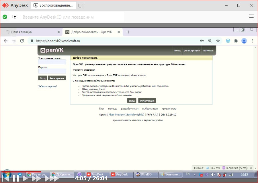The image size is (258, 183).
Task: Click помощь in the OpenVK header
Action: coord(208,51)
